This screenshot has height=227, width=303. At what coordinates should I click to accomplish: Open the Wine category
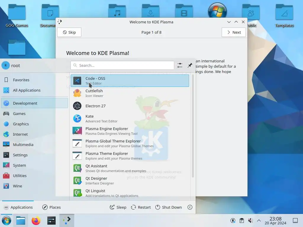35,186
